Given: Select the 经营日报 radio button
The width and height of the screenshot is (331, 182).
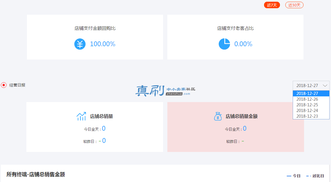Looking at the screenshot, I should 4,85.
